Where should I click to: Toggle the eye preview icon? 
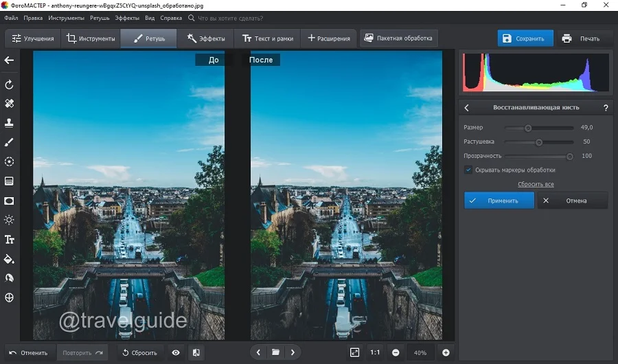176,352
